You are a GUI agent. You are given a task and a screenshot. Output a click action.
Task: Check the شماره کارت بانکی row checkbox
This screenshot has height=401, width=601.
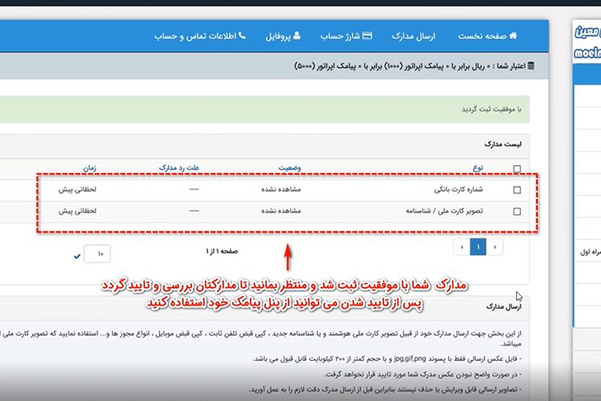(517, 190)
